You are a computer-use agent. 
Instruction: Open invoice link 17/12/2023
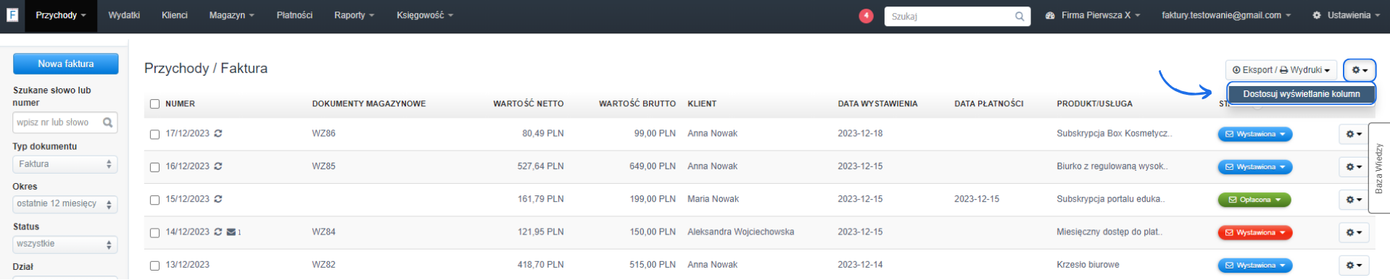187,134
